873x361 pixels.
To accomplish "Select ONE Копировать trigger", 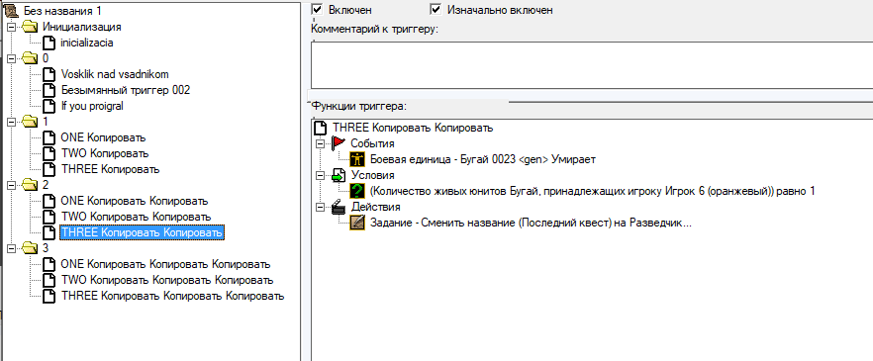I will pyautogui.click(x=103, y=137).
